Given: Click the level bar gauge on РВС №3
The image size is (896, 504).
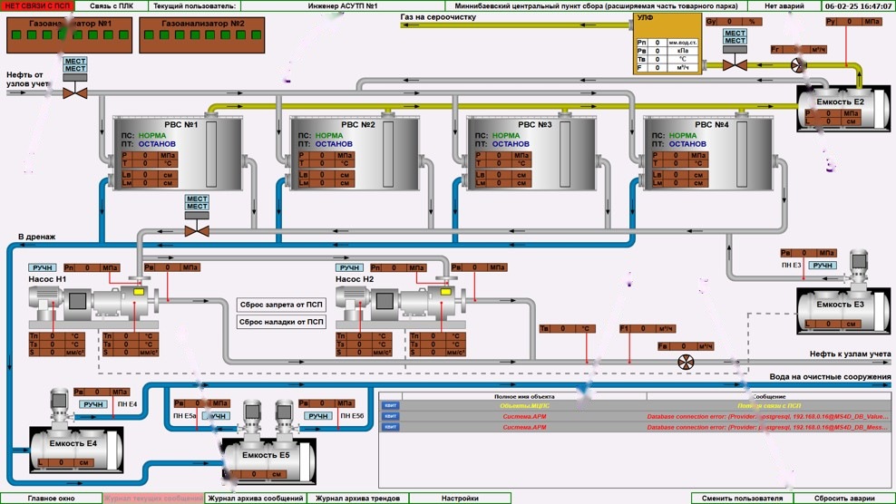Looking at the screenshot, I should (565, 154).
